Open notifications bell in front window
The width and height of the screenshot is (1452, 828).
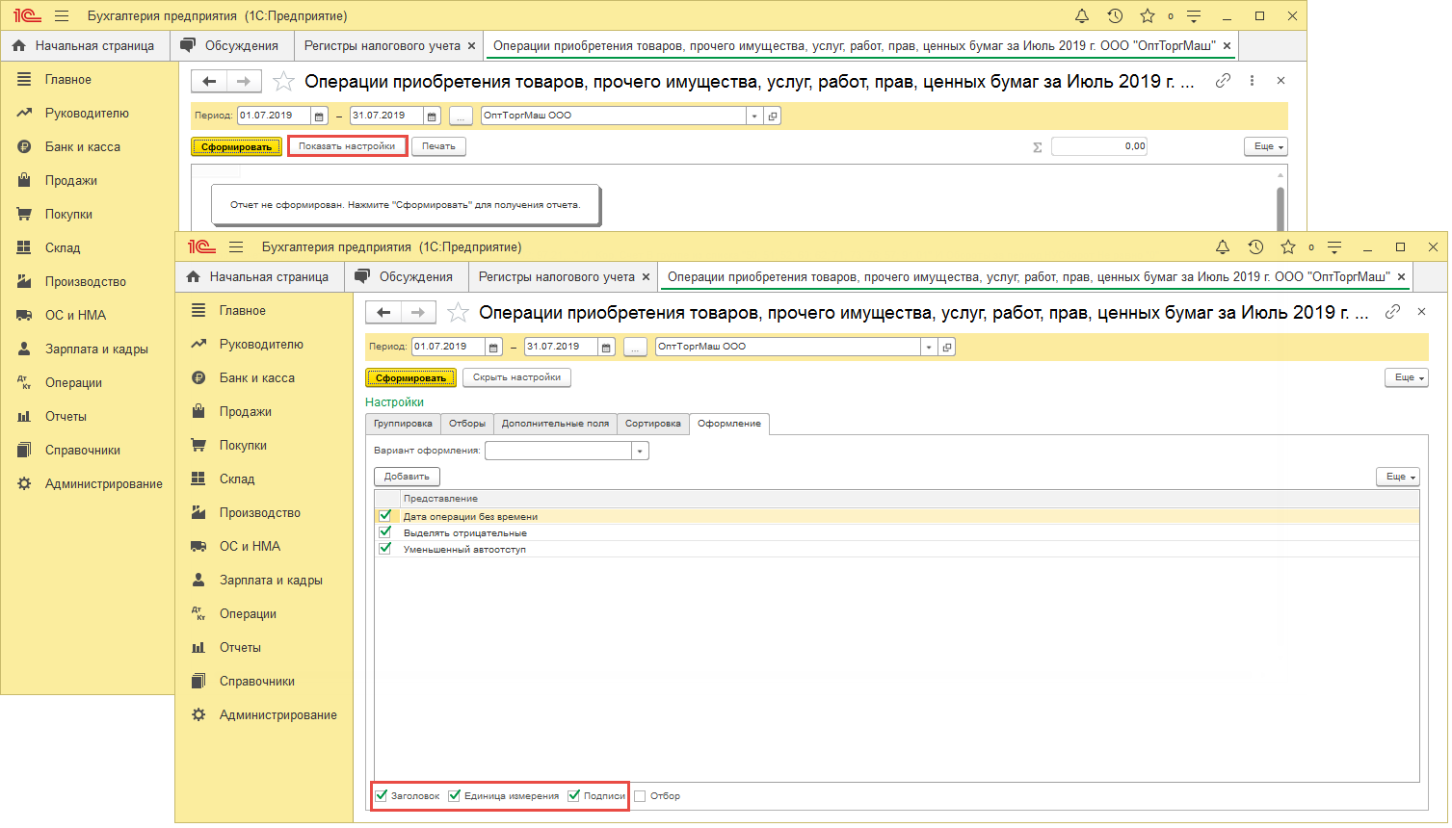1223,247
